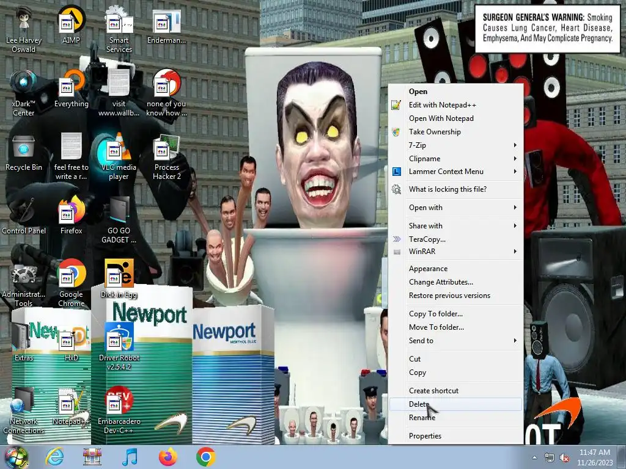Open Properties from the context menu
Viewport: 626px width, 469px height.
455,436
